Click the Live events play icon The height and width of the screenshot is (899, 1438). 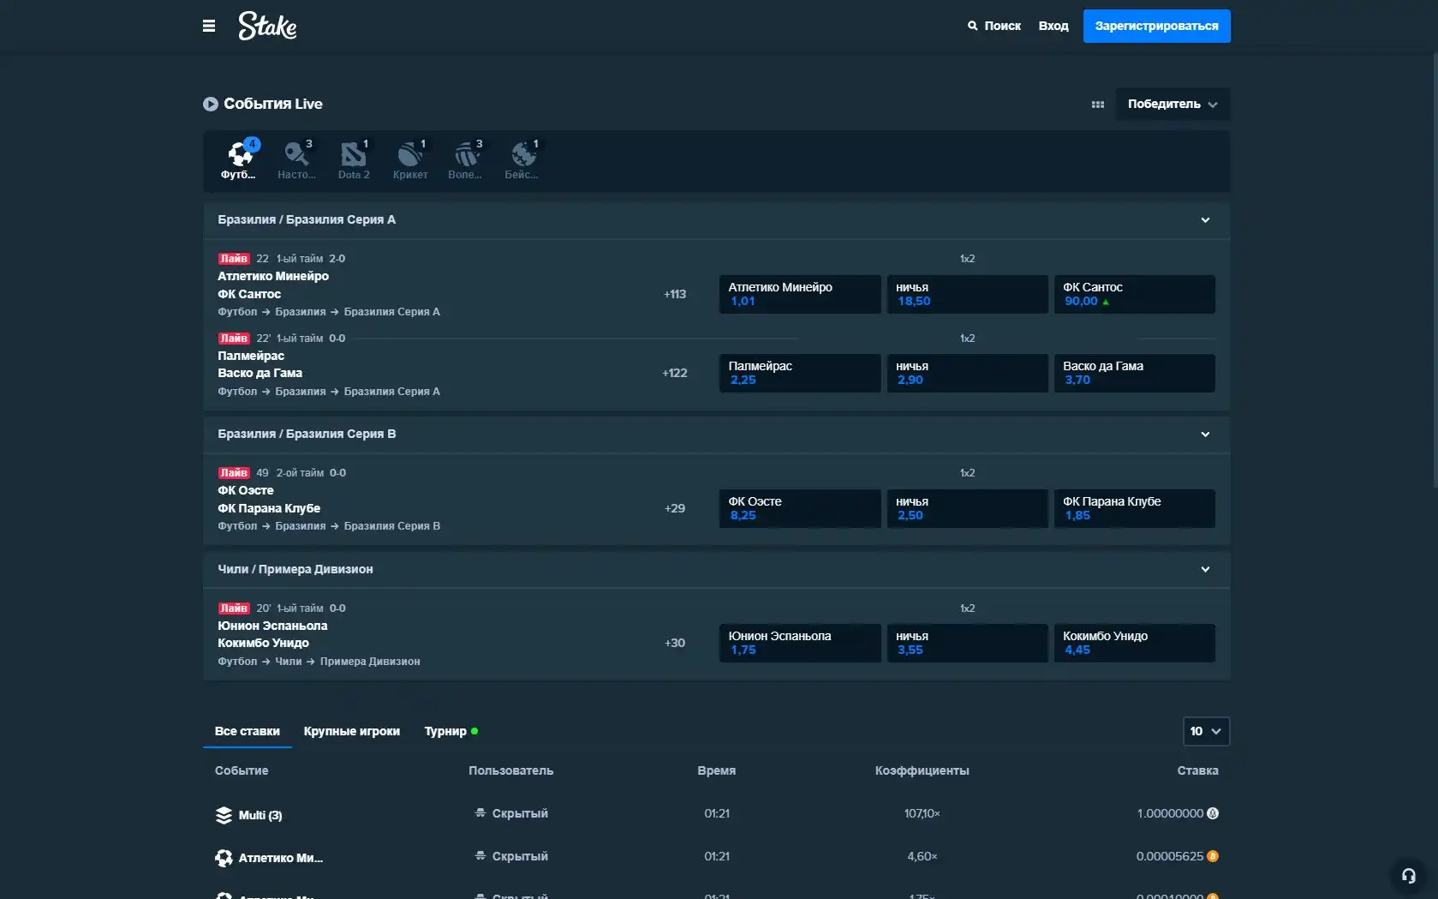point(210,104)
